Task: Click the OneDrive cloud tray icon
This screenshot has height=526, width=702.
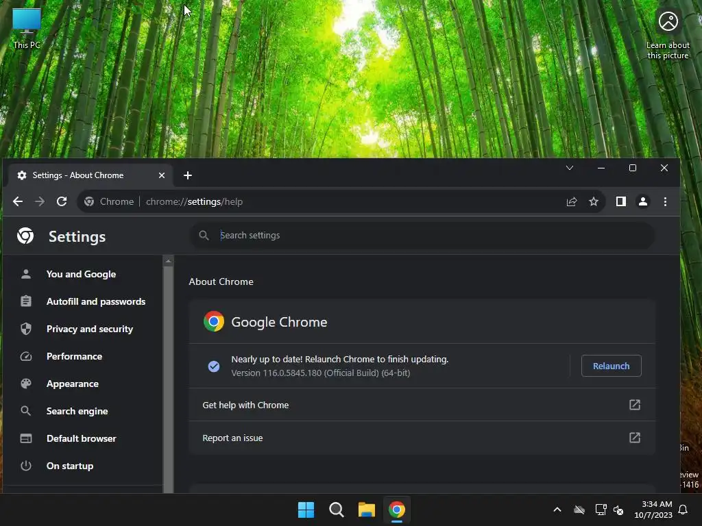Action: click(x=579, y=510)
